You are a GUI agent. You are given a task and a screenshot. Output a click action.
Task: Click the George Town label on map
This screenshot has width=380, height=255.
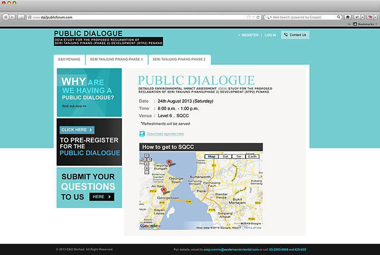point(176,180)
